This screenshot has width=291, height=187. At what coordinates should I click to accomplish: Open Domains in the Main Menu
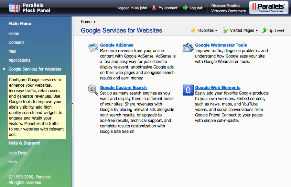17,42
